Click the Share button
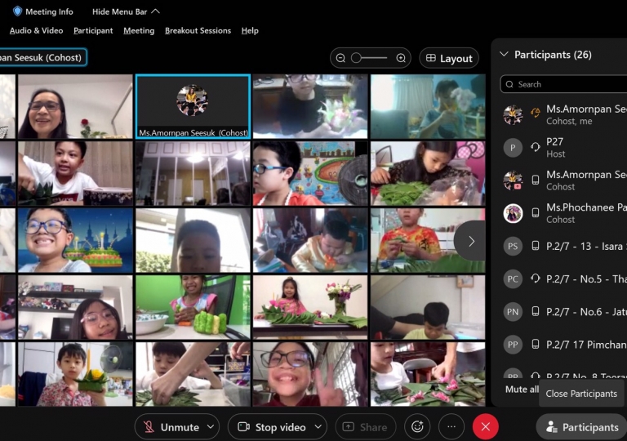627x441 pixels. click(366, 427)
